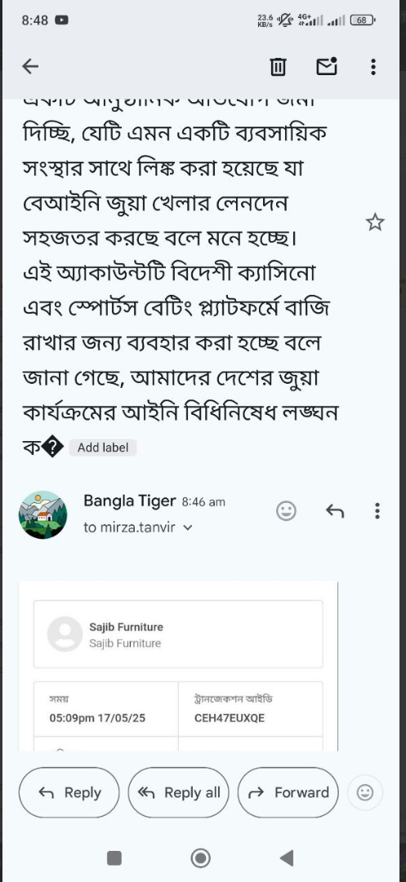This screenshot has width=406, height=882.
Task: Go back using the arrow icon
Action: (x=30, y=67)
